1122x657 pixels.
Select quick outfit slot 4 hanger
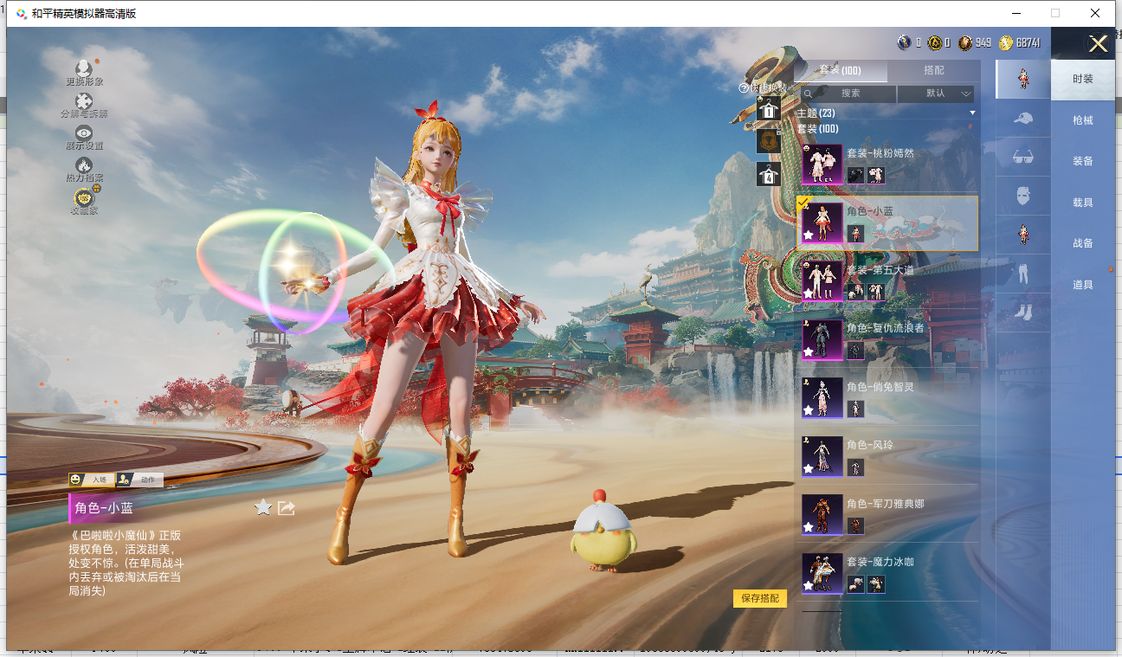coord(769,174)
